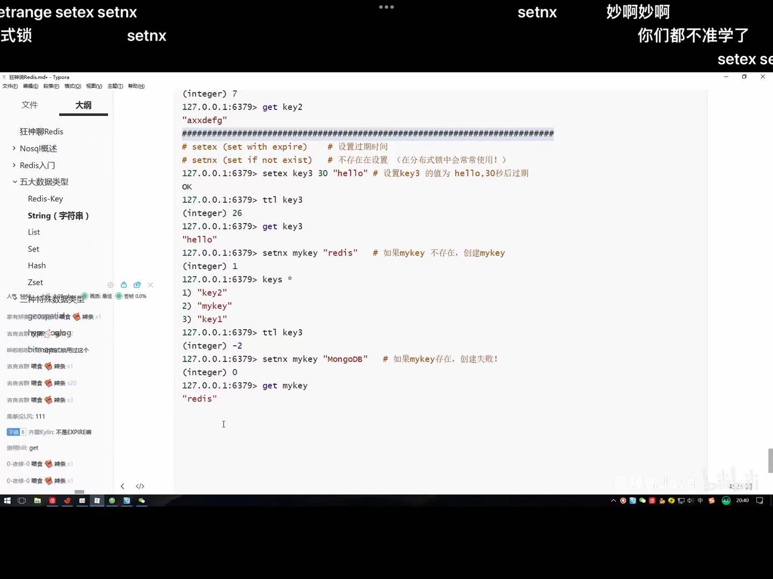Switch to the 文件 sidebar tab
Screen dimensions: 773x579
pyautogui.click(x=30, y=105)
